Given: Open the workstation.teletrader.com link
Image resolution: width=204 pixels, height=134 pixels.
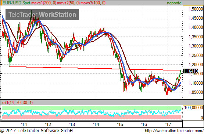Looking at the screenshot, I should click(174, 131).
